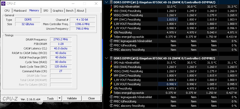The height and width of the screenshot is (109, 240).
Task: Click the Tools button in CPU-Z
Action: tap(50, 98)
